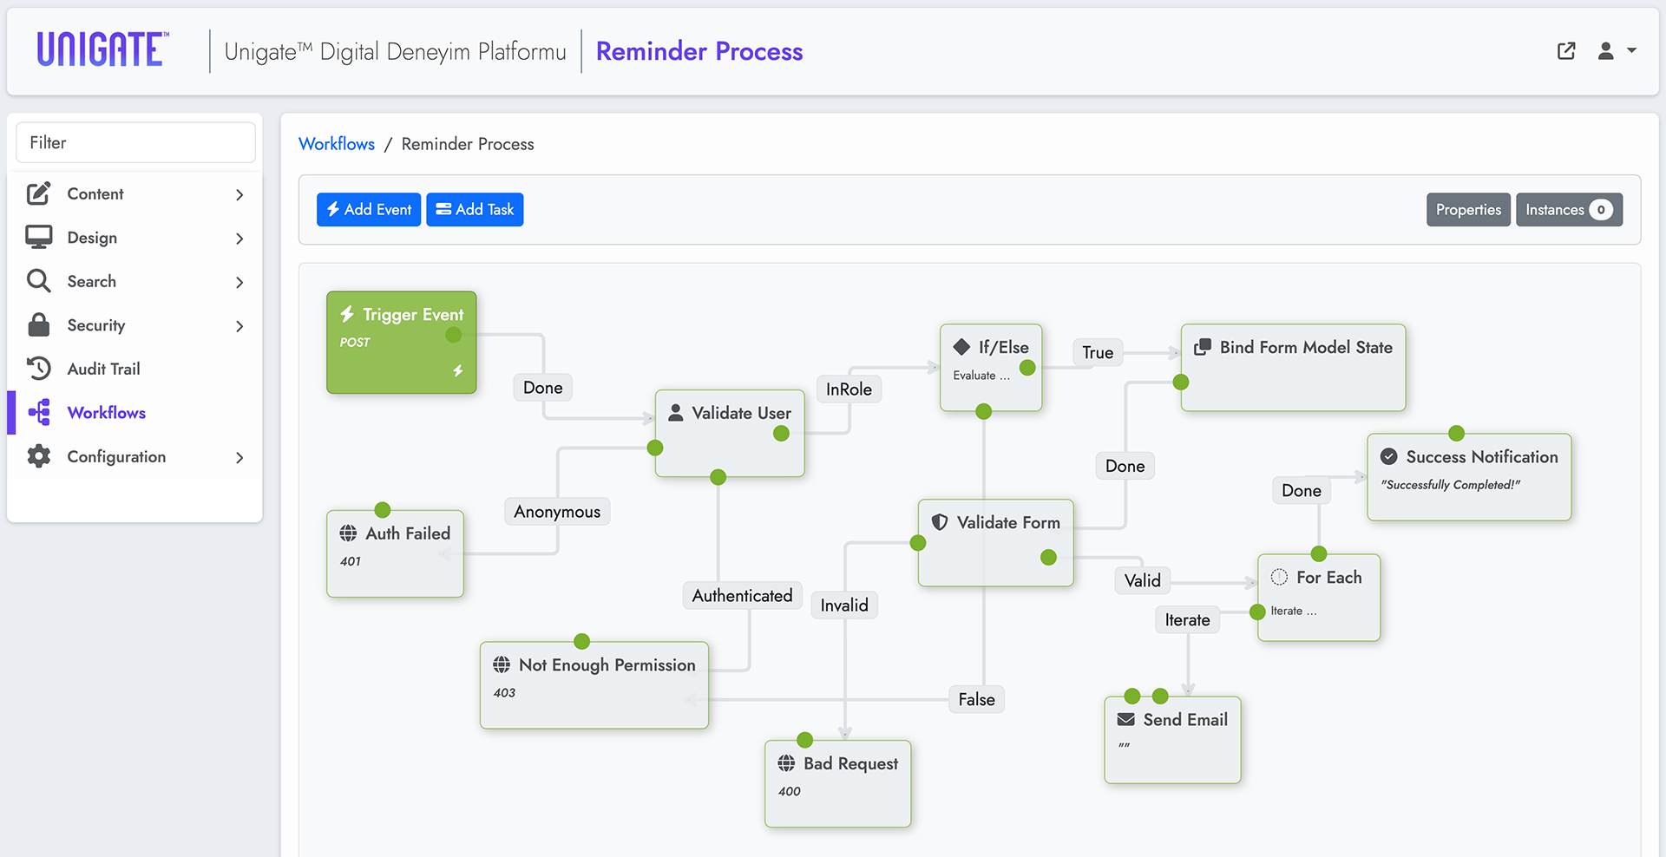The width and height of the screenshot is (1666, 857).
Task: Click the Iterate connection label
Action: pyautogui.click(x=1187, y=619)
